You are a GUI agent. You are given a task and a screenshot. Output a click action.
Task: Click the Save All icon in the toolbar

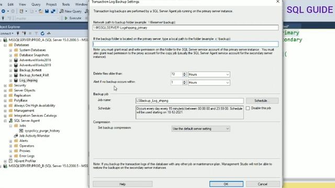[x=53, y=11]
